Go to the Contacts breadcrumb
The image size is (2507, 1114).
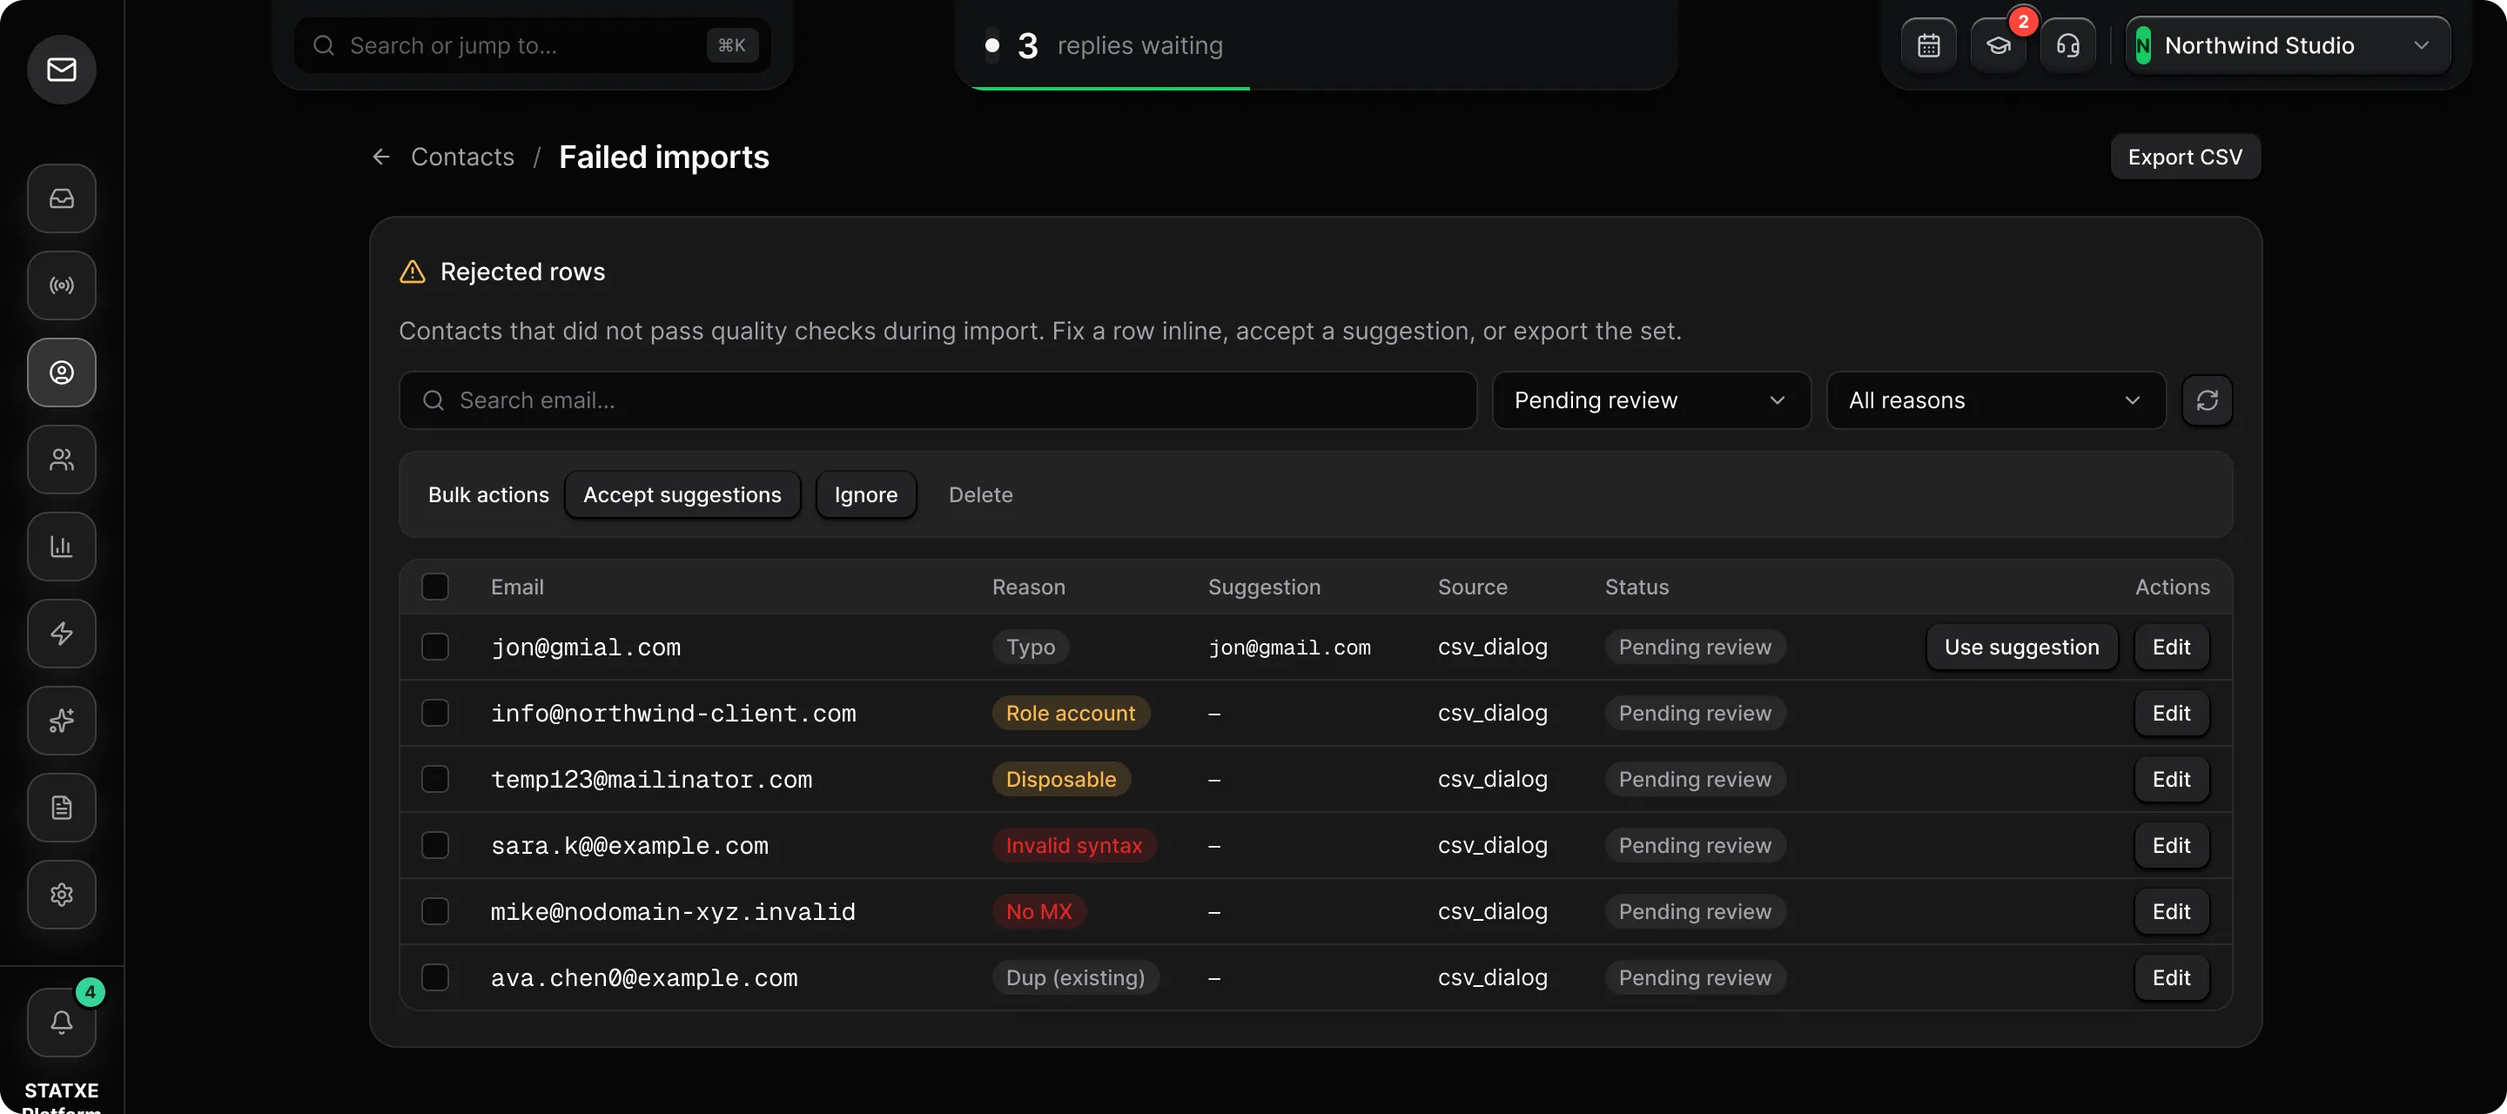point(462,157)
